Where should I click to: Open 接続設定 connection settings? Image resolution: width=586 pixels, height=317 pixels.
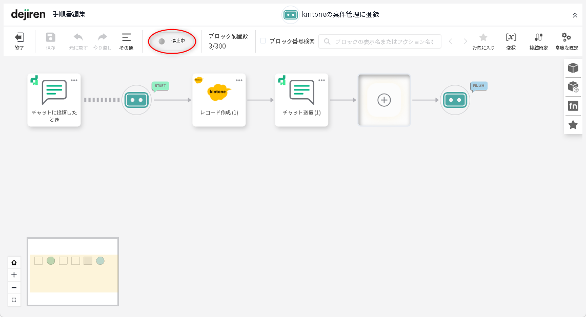(538, 40)
